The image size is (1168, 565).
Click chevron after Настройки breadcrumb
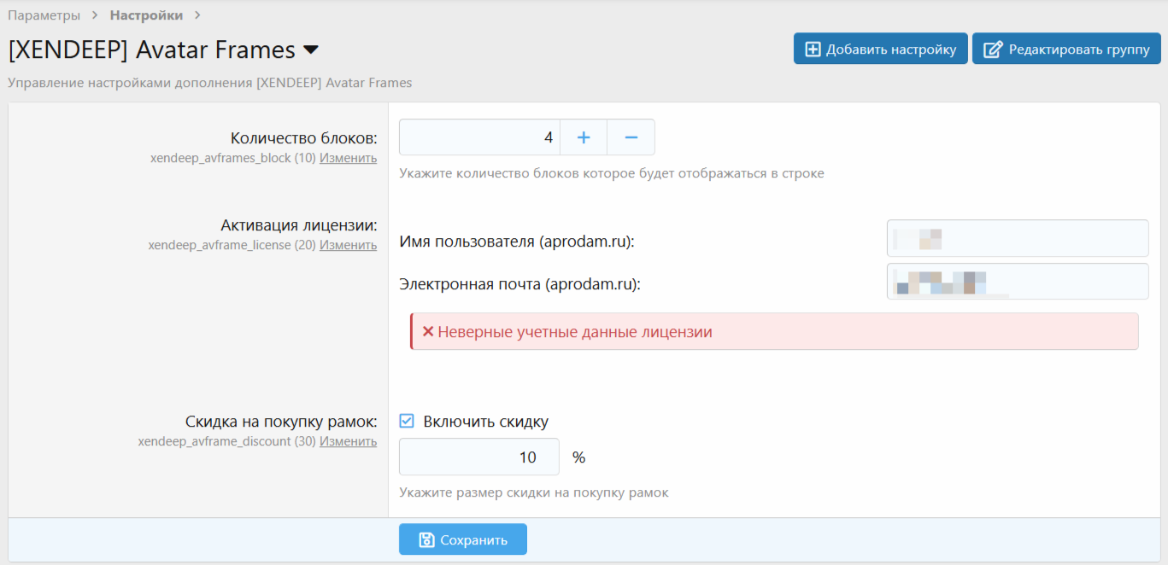click(x=197, y=15)
